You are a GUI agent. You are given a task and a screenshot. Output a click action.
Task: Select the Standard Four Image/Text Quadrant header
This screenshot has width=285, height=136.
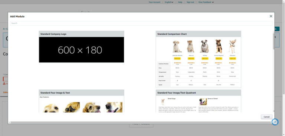pos(198,93)
